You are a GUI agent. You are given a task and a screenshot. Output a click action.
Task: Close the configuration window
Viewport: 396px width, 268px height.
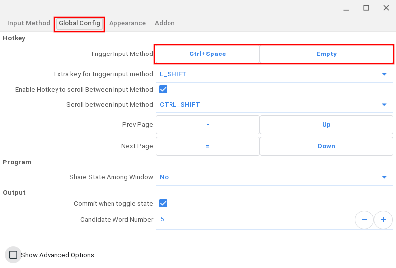click(x=386, y=8)
